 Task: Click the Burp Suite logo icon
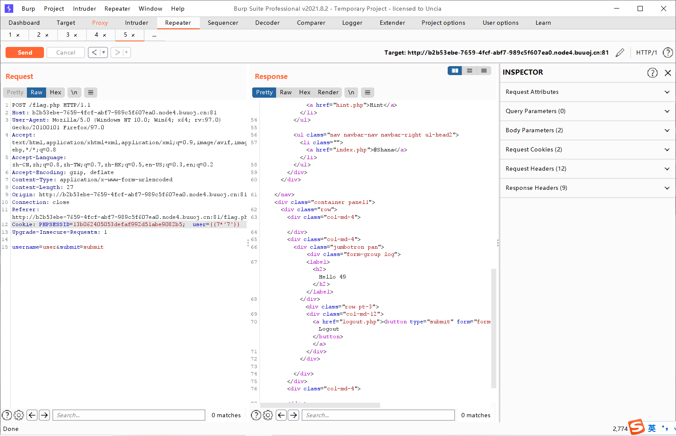click(9, 9)
